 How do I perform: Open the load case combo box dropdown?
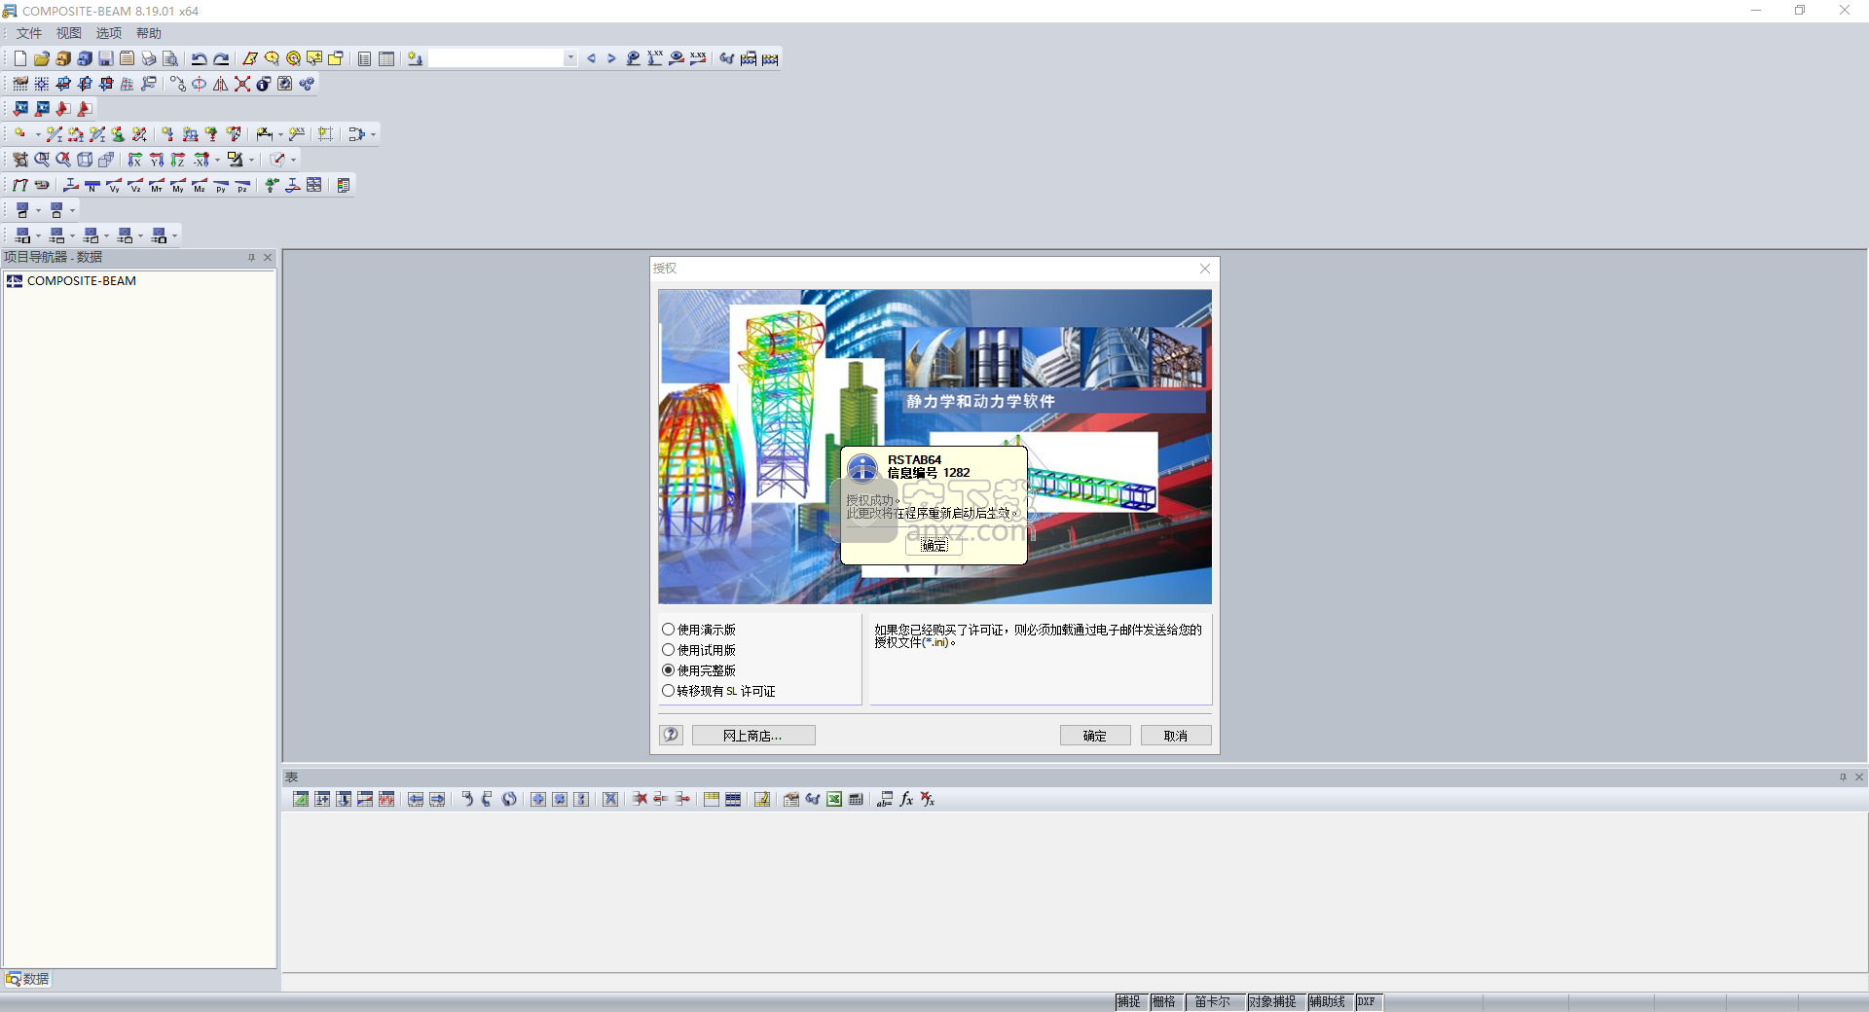(x=570, y=58)
